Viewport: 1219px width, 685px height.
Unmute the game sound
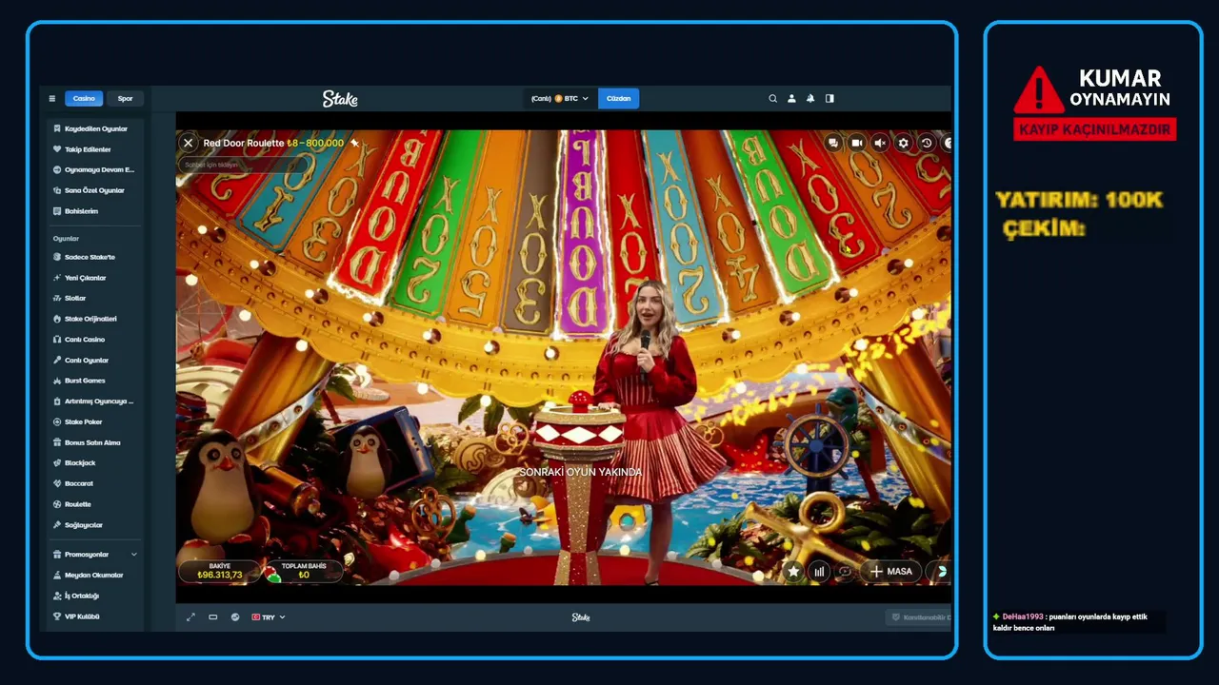pyautogui.click(x=880, y=143)
